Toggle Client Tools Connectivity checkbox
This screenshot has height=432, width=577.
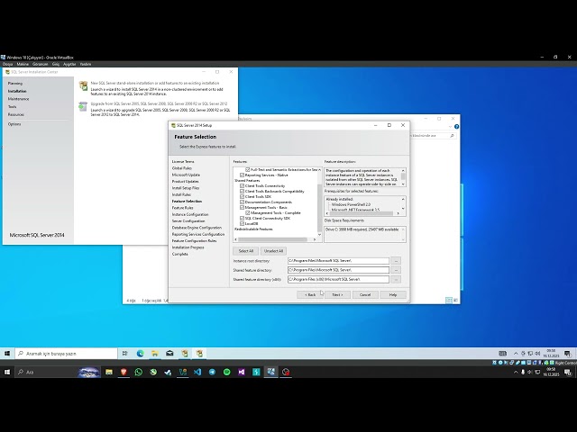[x=242, y=186]
